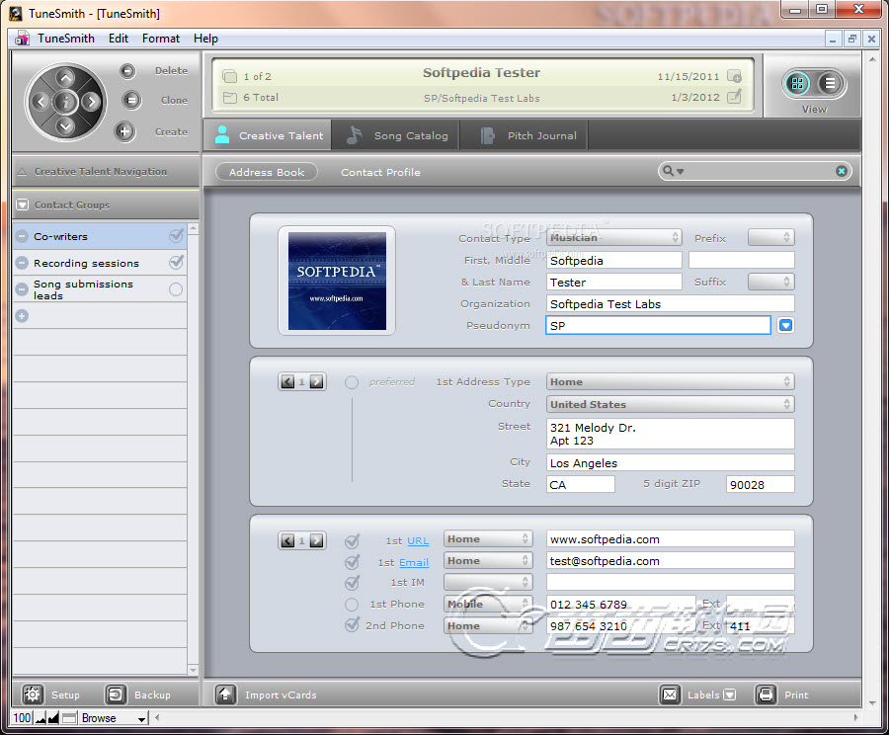The width and height of the screenshot is (890, 735).
Task: Click the Organization input field
Action: coord(671,303)
